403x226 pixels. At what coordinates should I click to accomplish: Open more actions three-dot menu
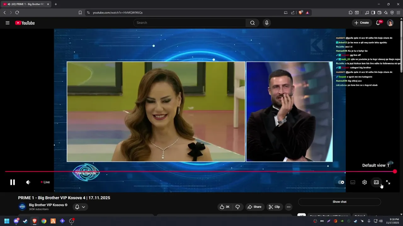(x=288, y=207)
